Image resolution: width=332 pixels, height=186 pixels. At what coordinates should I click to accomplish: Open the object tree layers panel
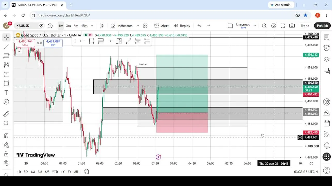tap(327, 59)
